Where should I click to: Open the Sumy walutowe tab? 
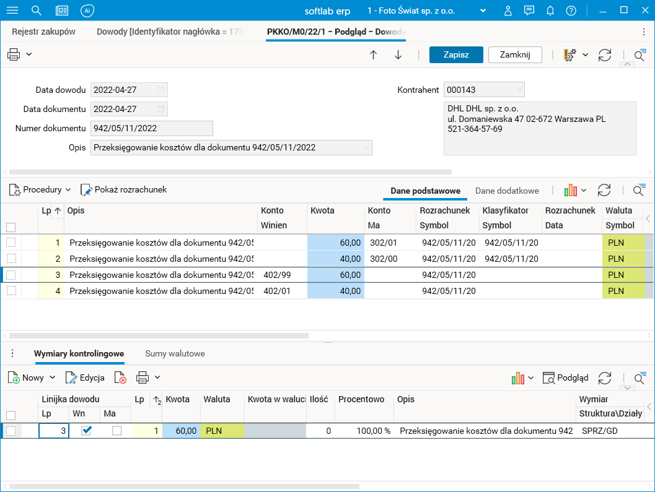click(175, 353)
